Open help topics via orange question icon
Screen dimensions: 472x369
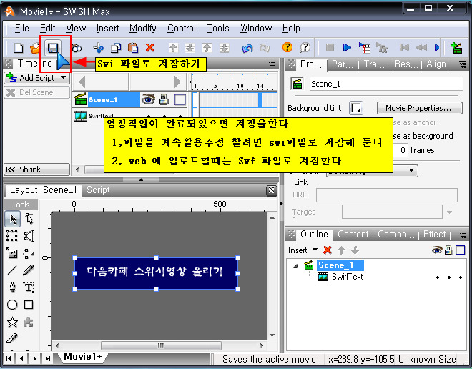click(x=287, y=47)
